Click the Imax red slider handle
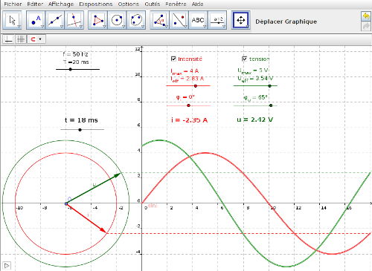The image size is (372, 271). click(196, 86)
